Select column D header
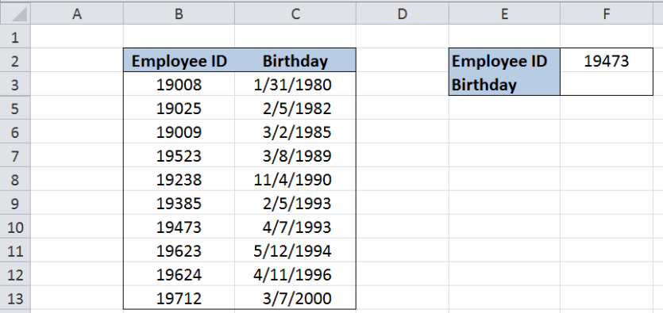 tap(403, 14)
